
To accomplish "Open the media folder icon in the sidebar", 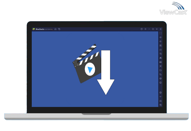I will [161, 70].
